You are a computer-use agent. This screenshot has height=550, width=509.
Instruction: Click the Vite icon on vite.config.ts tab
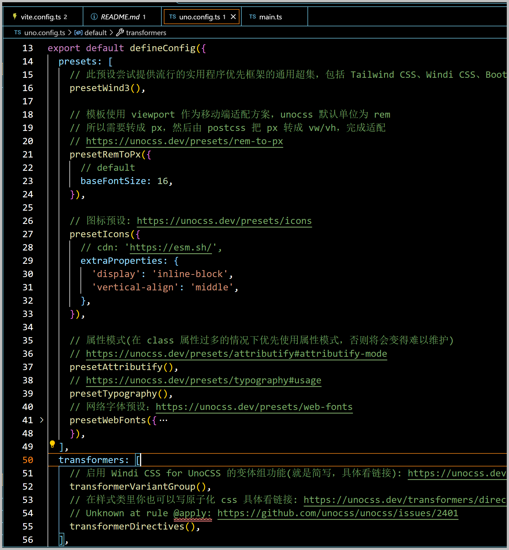click(x=15, y=17)
